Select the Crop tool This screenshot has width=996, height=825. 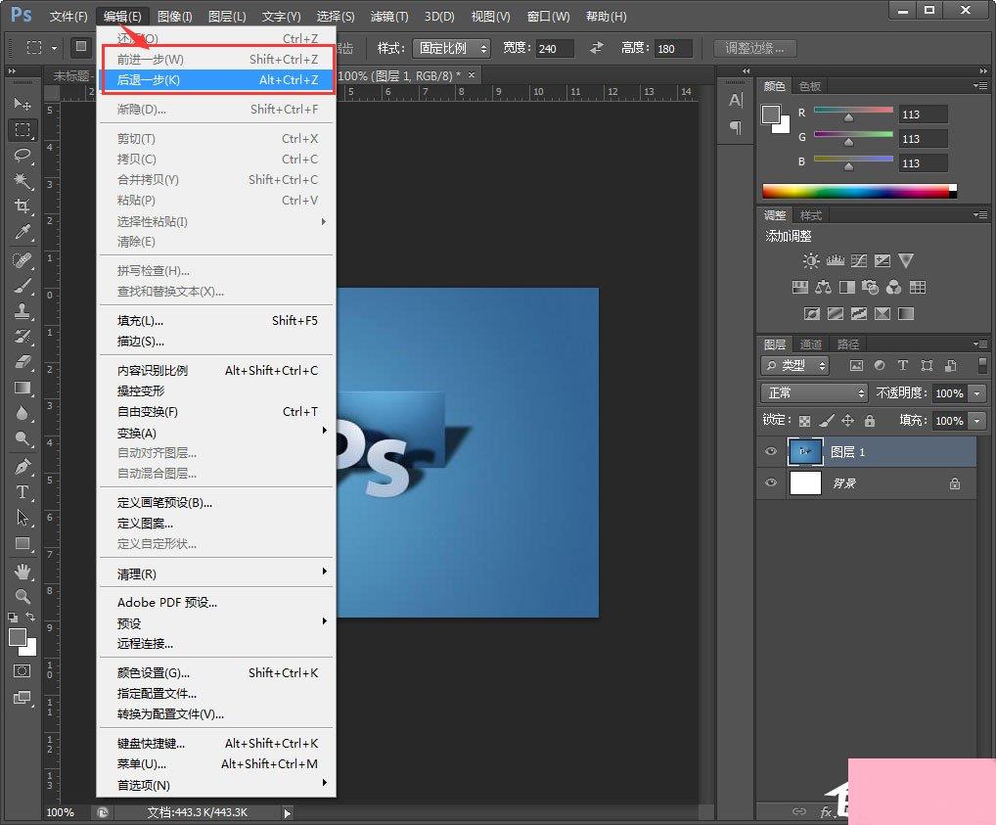click(x=23, y=206)
